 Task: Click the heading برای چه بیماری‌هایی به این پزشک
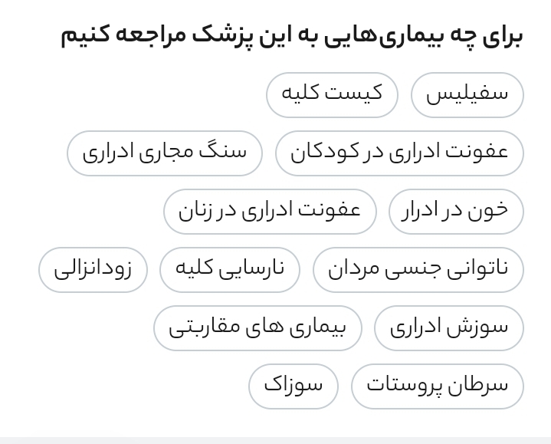[x=292, y=35]
